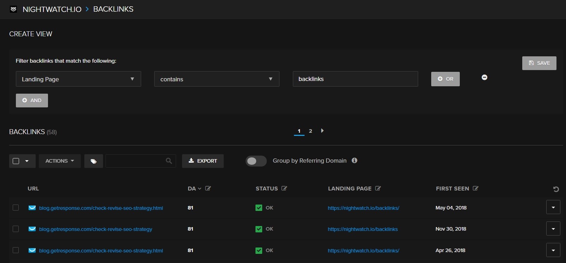Click the Nightwatch owl logo icon
Screen dimensions: 566x263
(13, 9)
